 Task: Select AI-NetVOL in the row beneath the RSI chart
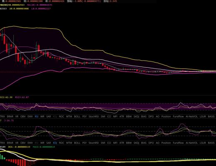(x=191, y=117)
